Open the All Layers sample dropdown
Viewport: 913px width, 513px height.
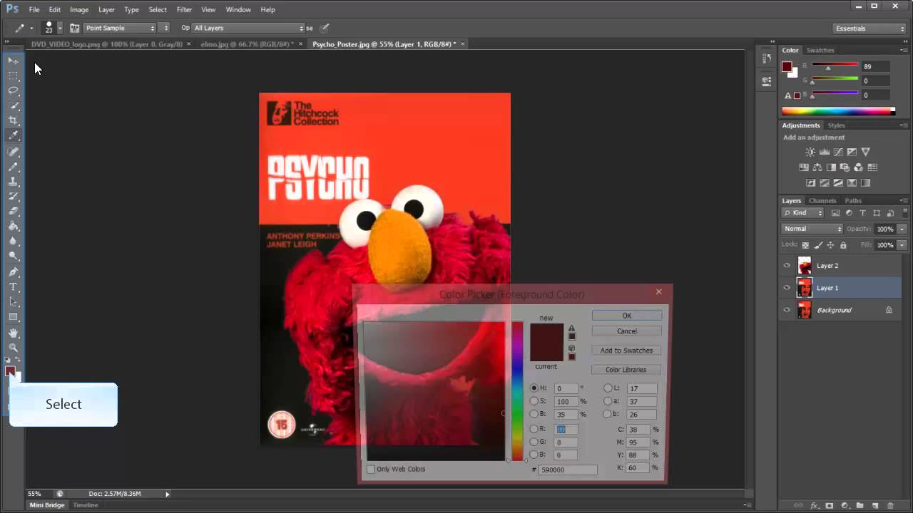(249, 28)
